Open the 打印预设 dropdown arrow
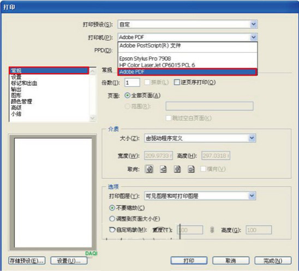 click(253, 24)
